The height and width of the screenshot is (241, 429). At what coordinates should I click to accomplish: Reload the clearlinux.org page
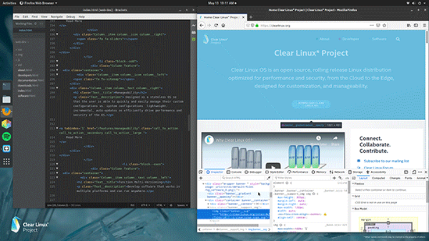click(216, 26)
